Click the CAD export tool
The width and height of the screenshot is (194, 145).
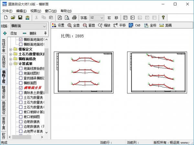click(135, 25)
